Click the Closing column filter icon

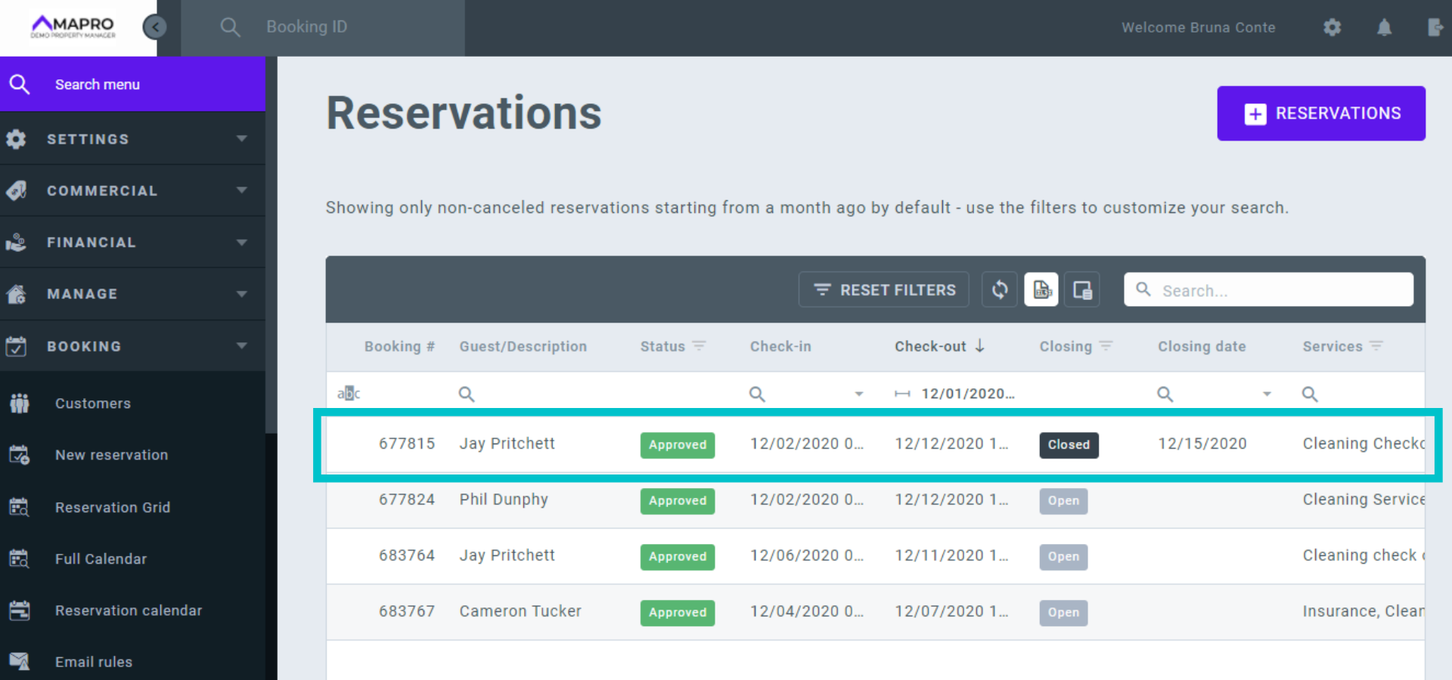[1106, 346]
